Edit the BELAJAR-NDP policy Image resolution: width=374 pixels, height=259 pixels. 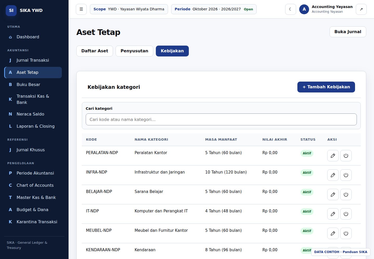pos(333,195)
